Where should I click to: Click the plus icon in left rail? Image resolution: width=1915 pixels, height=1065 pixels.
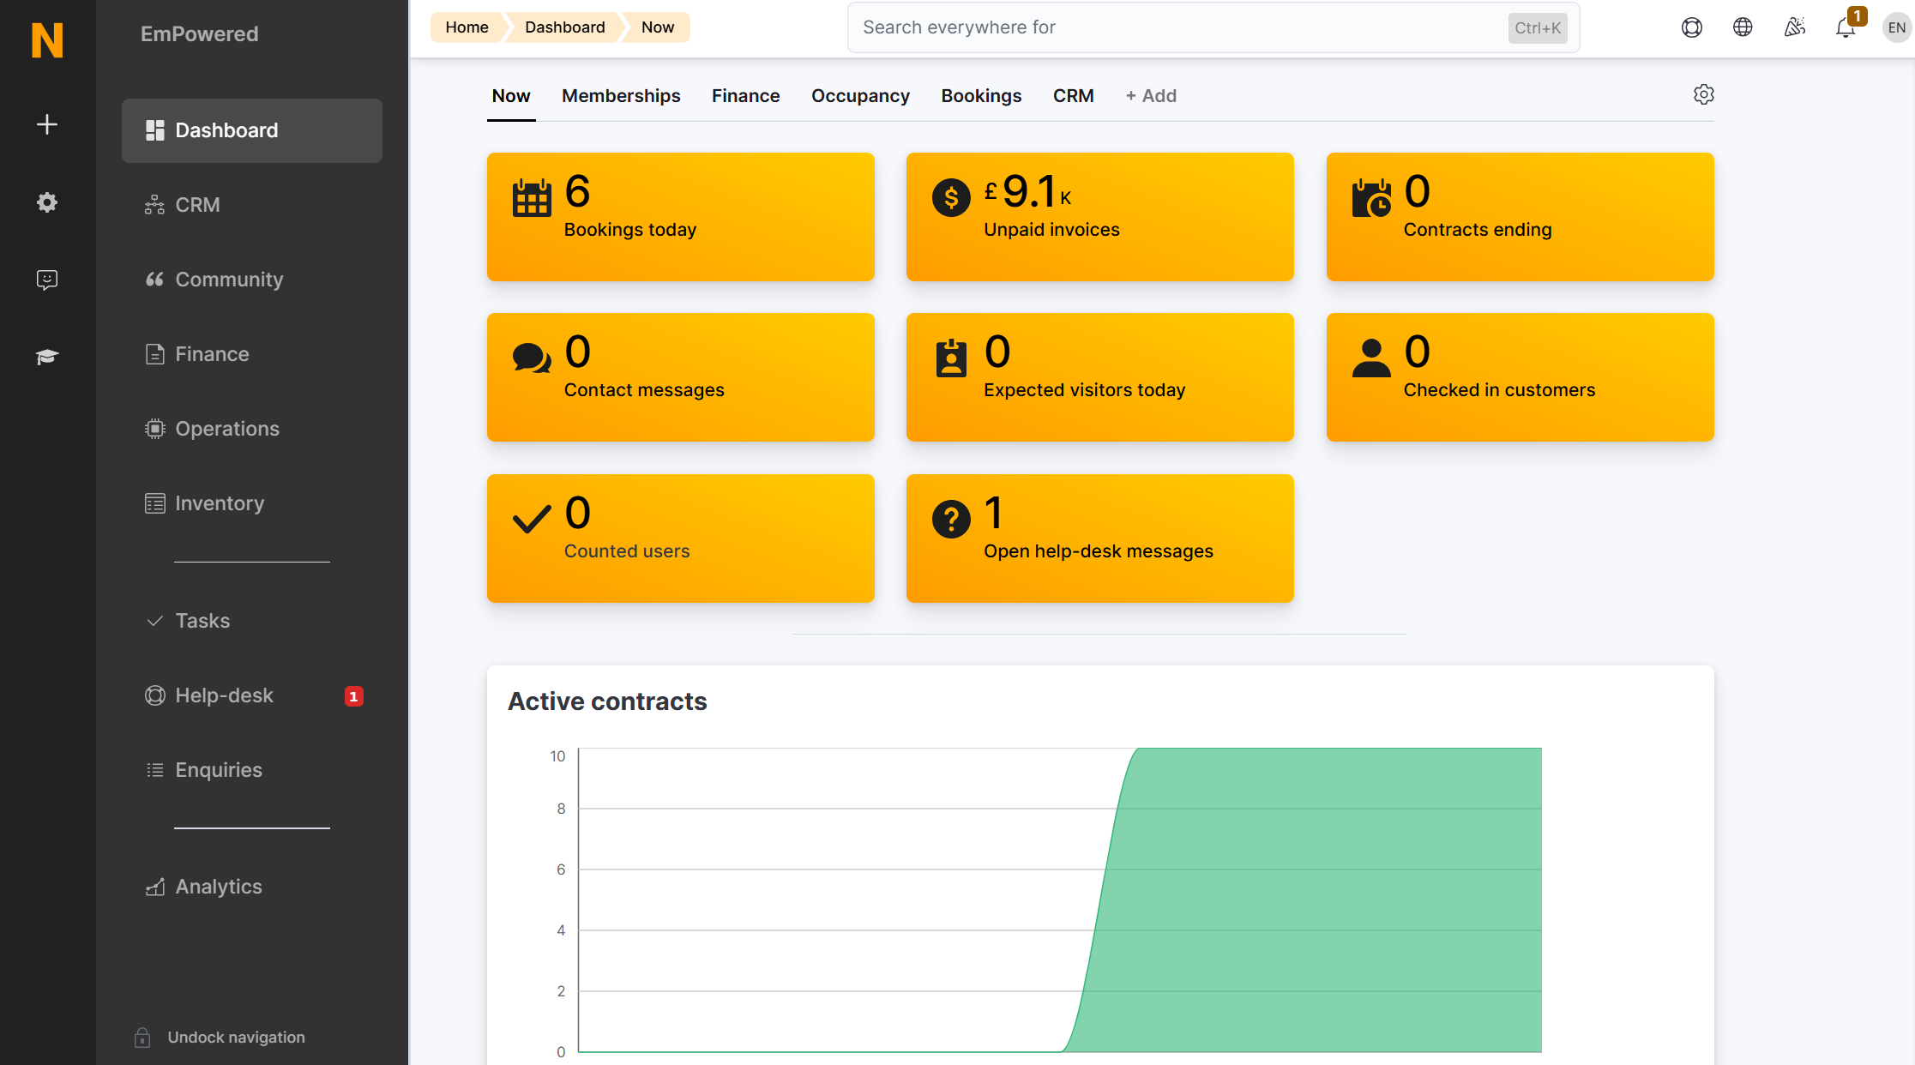47,124
